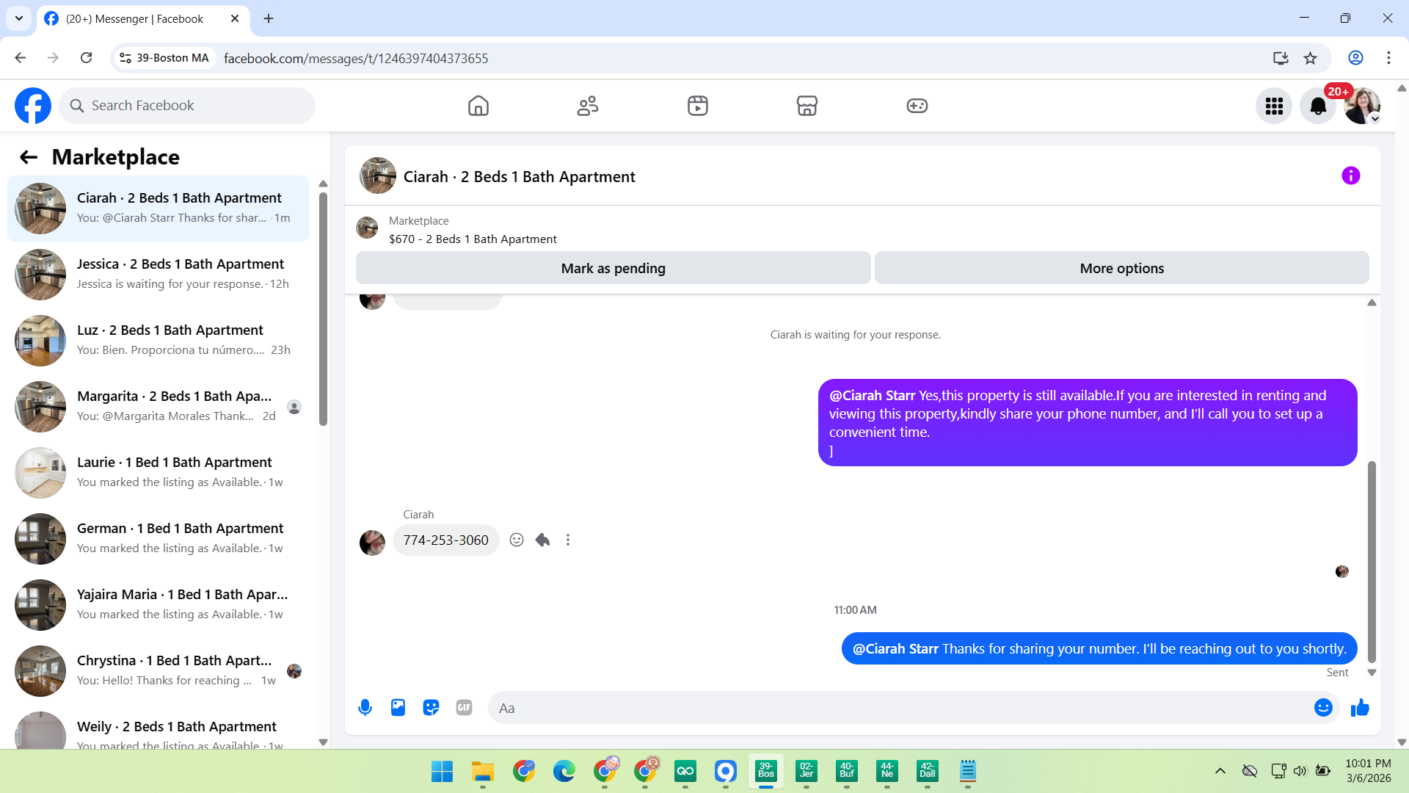Reply to the 774-253-3060 message

(542, 540)
